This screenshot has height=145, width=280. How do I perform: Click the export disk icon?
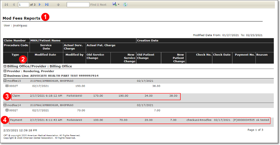114,4
